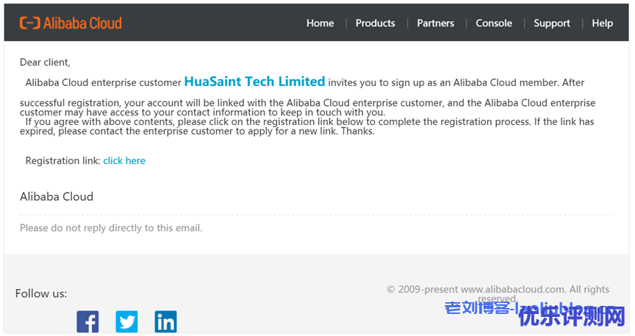Click the Alibaba Cloud wordmark in header
Screen dimensions: 635x336
tap(82, 23)
